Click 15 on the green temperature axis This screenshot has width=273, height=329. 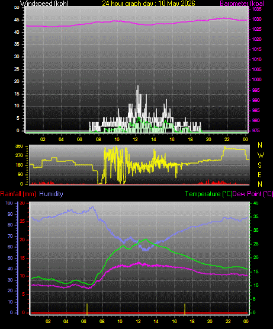(256, 271)
